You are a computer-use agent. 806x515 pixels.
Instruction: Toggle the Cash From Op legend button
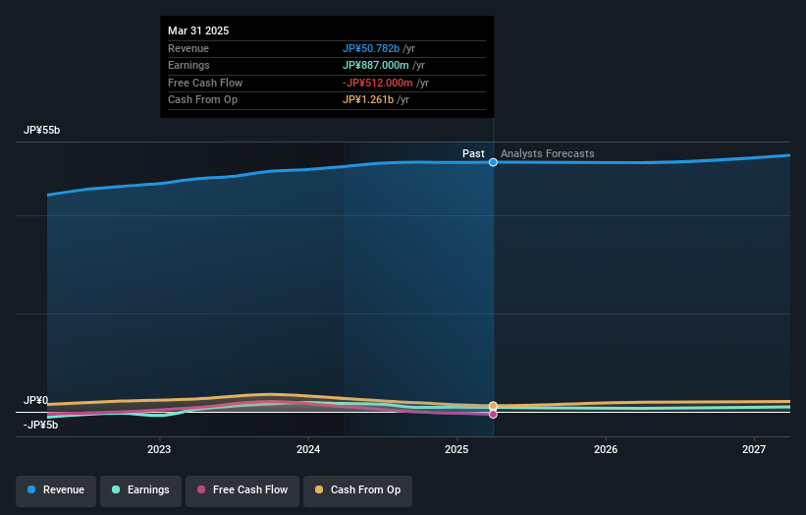tap(357, 490)
